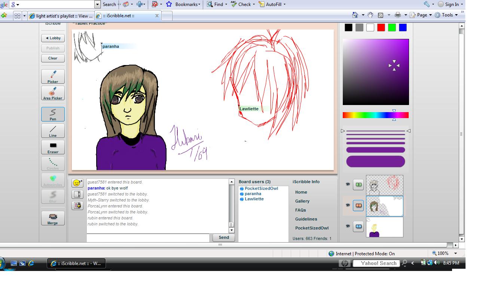Click the wrench settings icon
The width and height of the screenshot is (479, 299).
pyautogui.click(x=427, y=4)
